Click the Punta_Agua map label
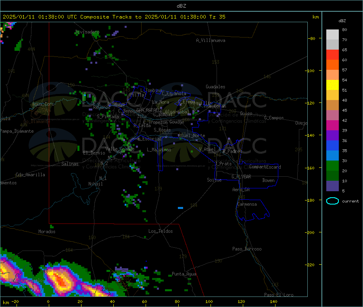363x307 pixels. [184, 274]
